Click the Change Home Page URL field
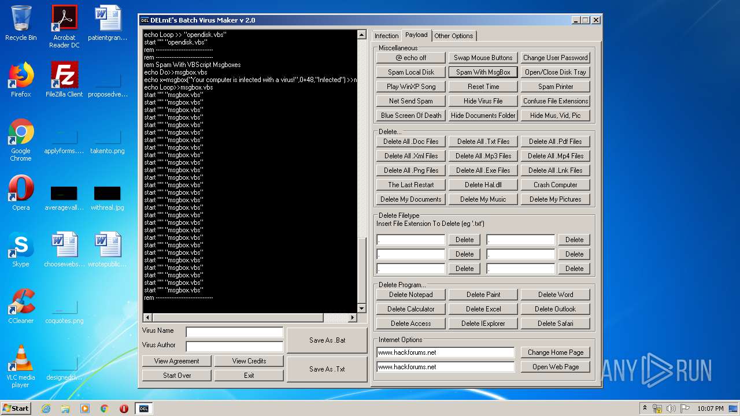 tap(445, 352)
